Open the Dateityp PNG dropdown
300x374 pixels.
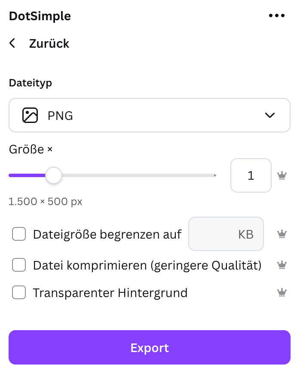point(150,115)
